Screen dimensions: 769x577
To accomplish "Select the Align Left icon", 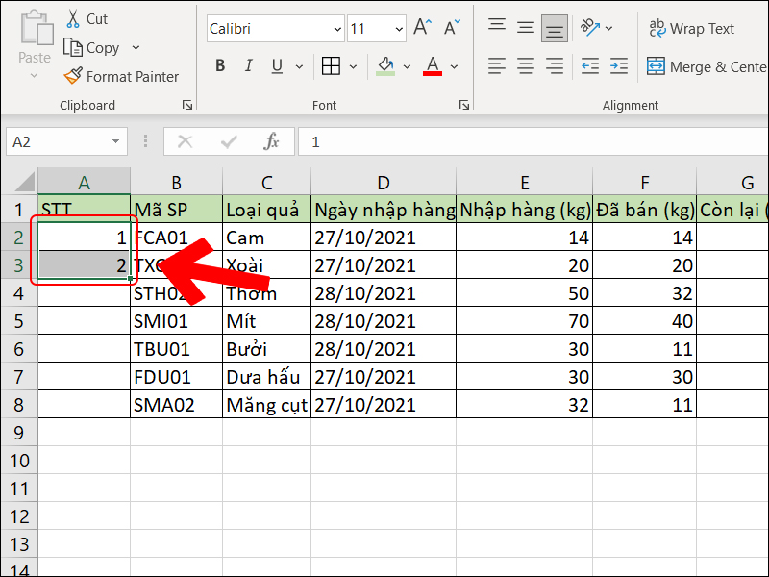I will click(496, 66).
